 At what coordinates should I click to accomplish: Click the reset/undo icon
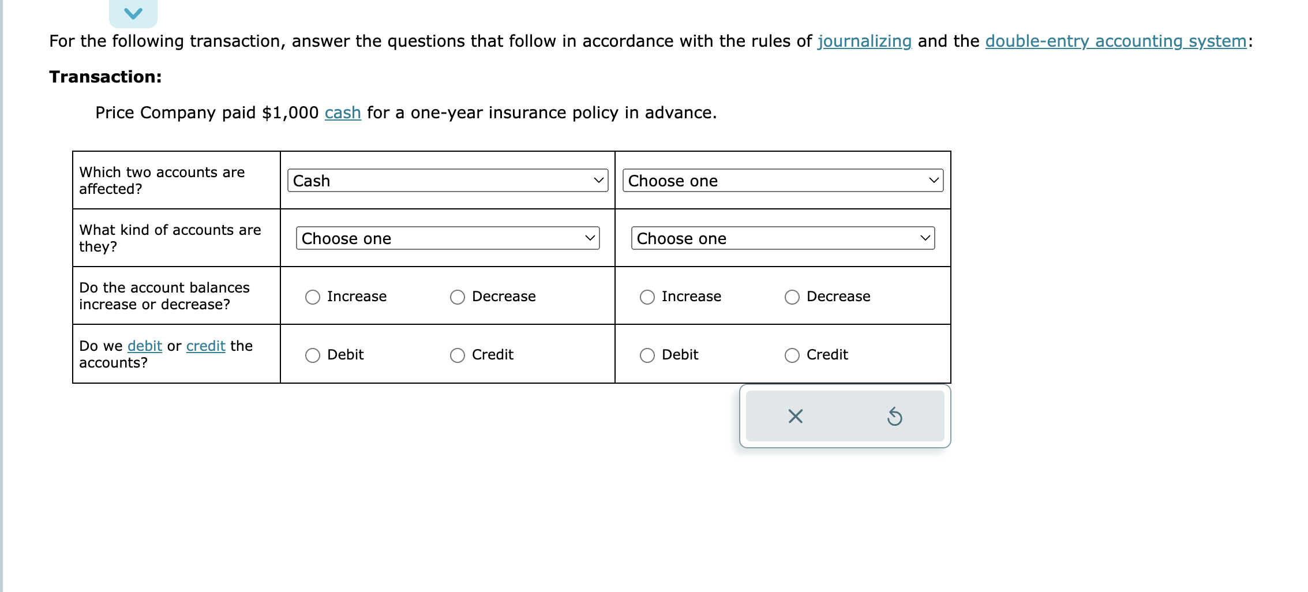tap(895, 417)
